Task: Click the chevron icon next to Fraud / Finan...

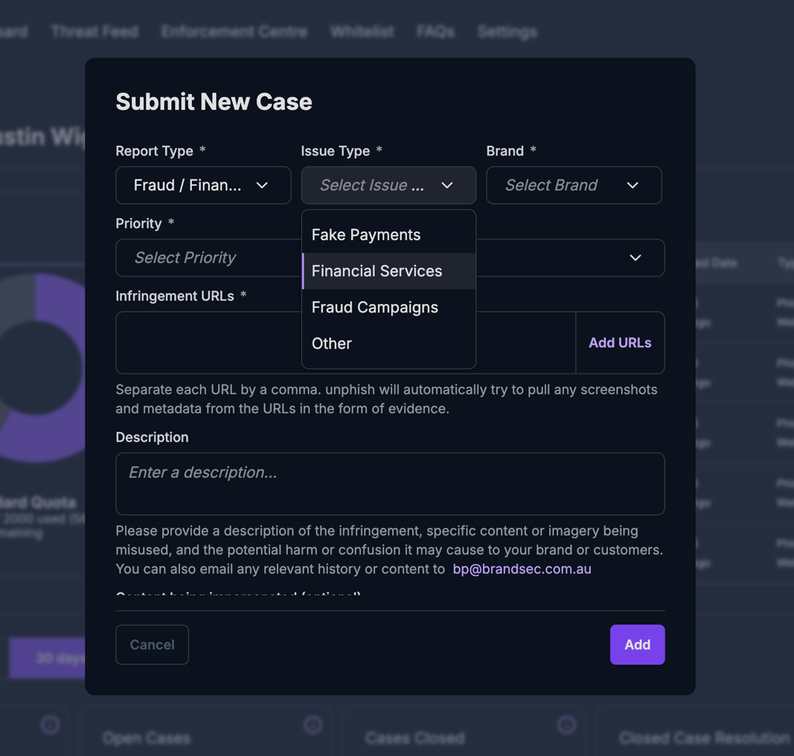Action: pos(262,185)
